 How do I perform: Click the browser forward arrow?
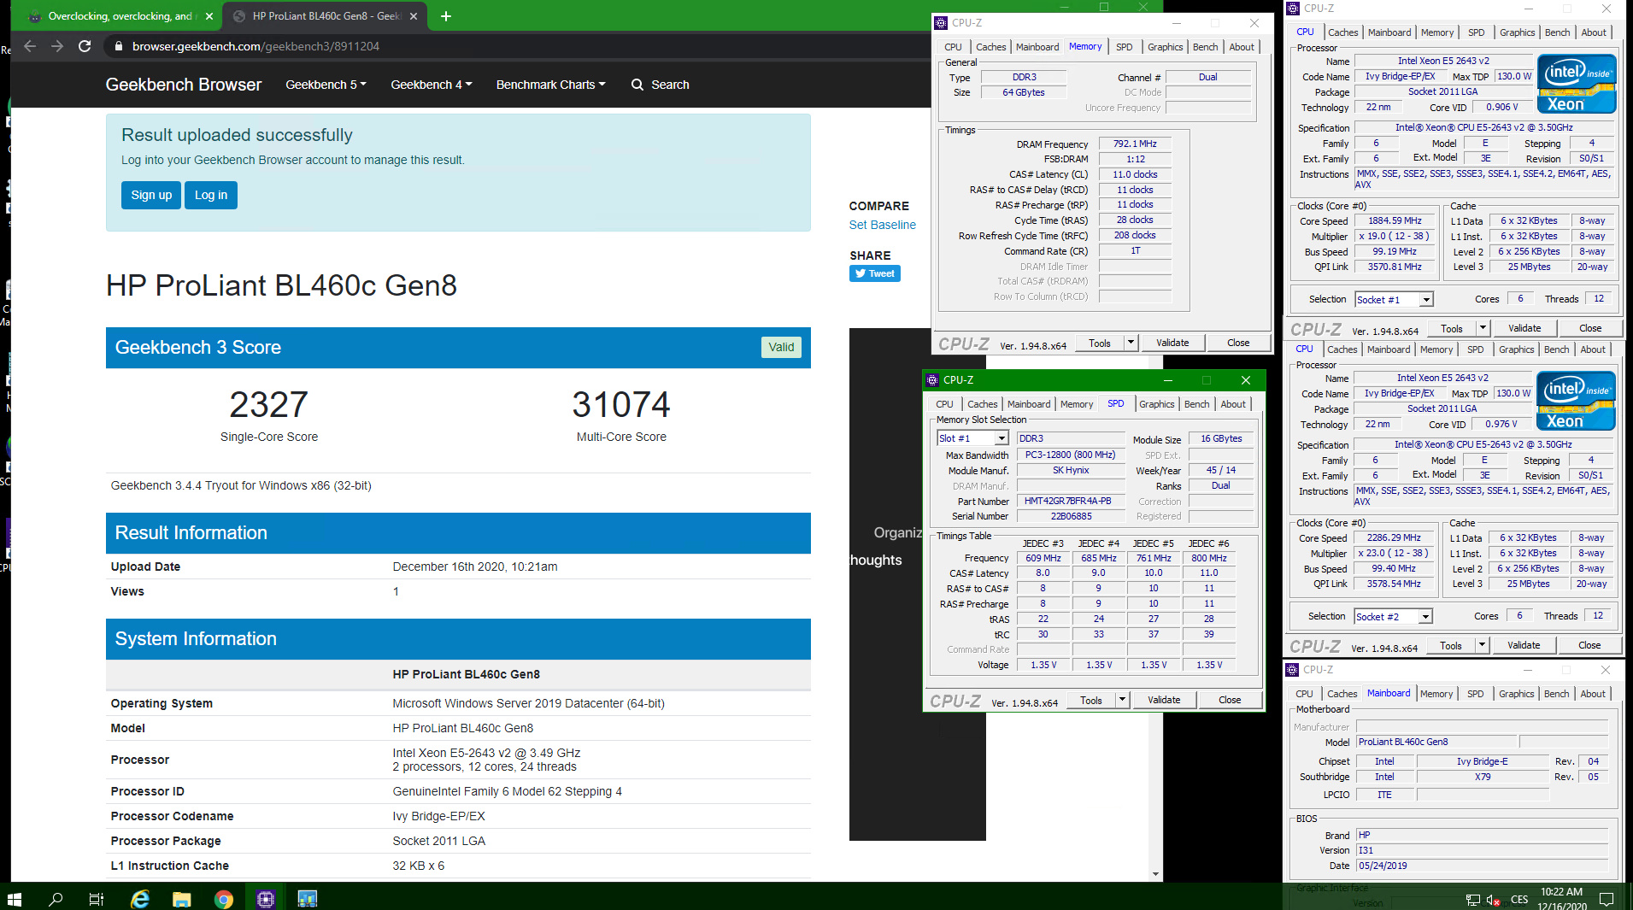point(57,46)
